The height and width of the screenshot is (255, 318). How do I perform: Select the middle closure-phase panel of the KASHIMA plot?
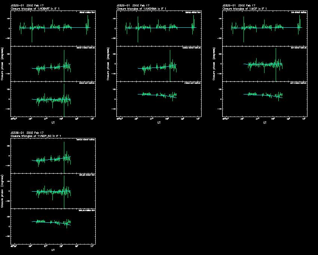(159, 64)
